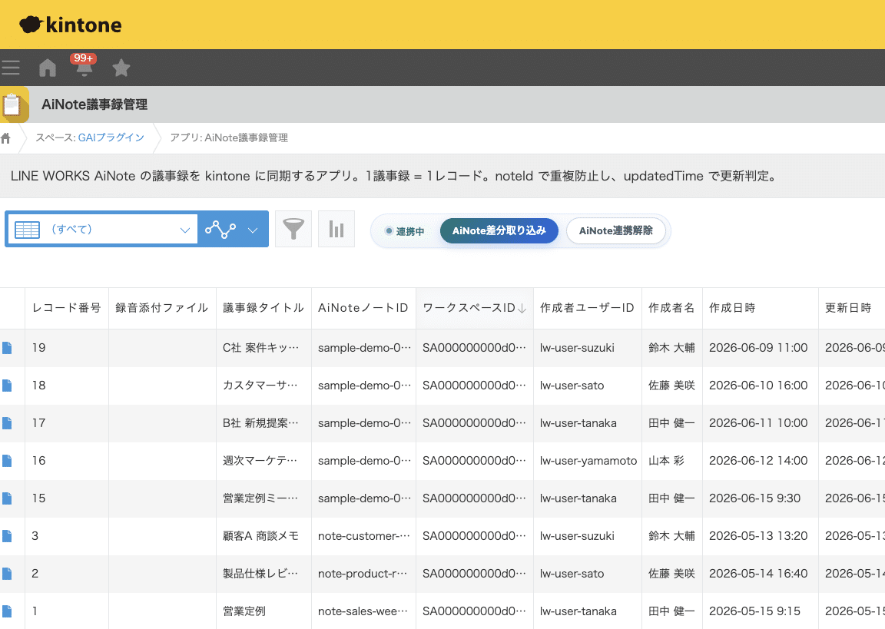Go to the portal home icon

(x=48, y=68)
